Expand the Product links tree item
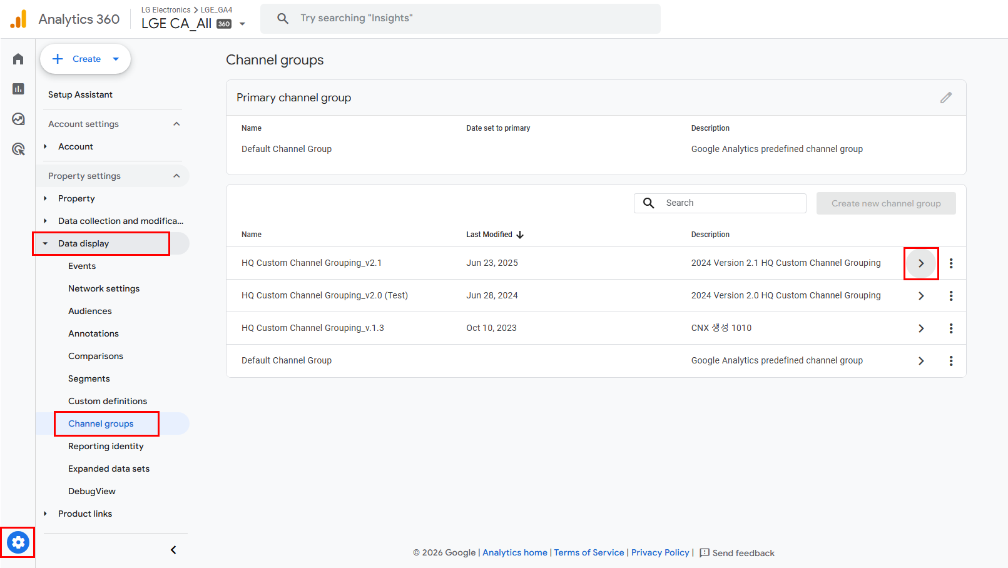The width and height of the screenshot is (1008, 568). click(45, 514)
